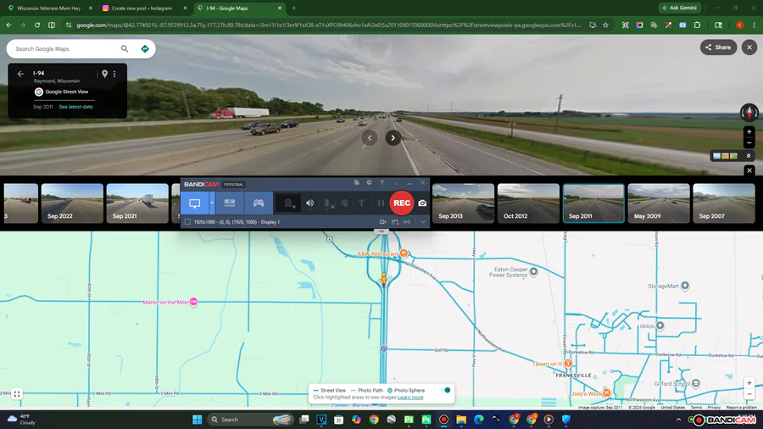
Task: Toggle Bandicam microphone recording
Action: (328, 203)
